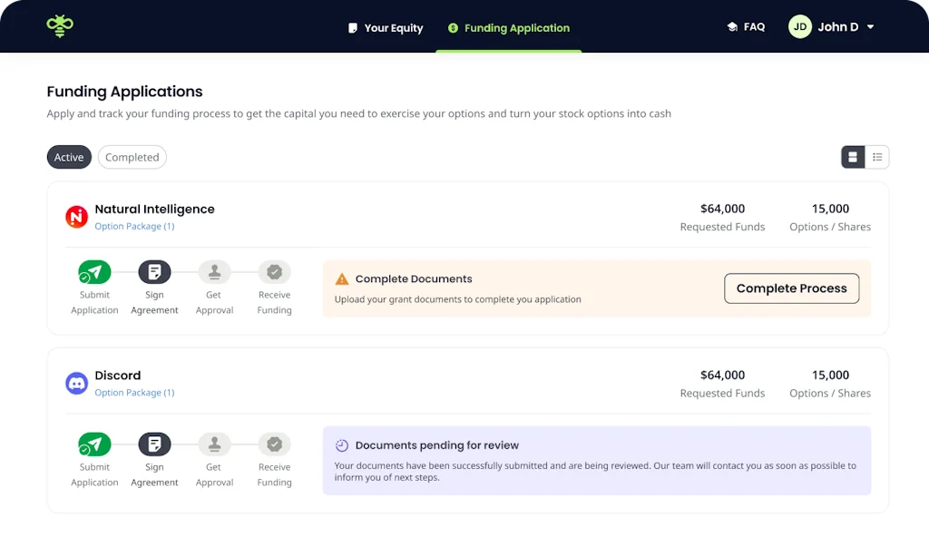Expand Option Package (1) under Discord
Screen dimensions: 929x556
[134, 393]
